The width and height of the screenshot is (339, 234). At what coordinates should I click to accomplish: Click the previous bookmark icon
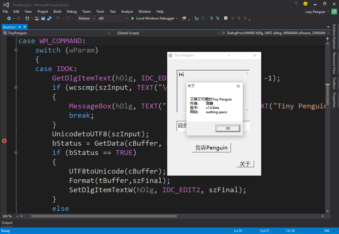coord(232,18)
